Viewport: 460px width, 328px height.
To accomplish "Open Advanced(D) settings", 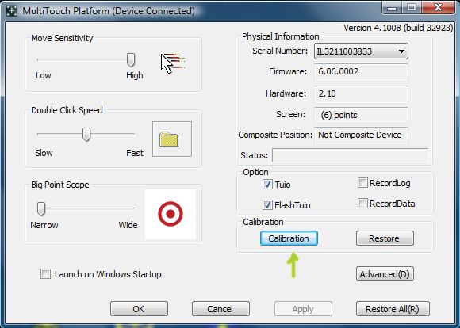I will pyautogui.click(x=385, y=274).
